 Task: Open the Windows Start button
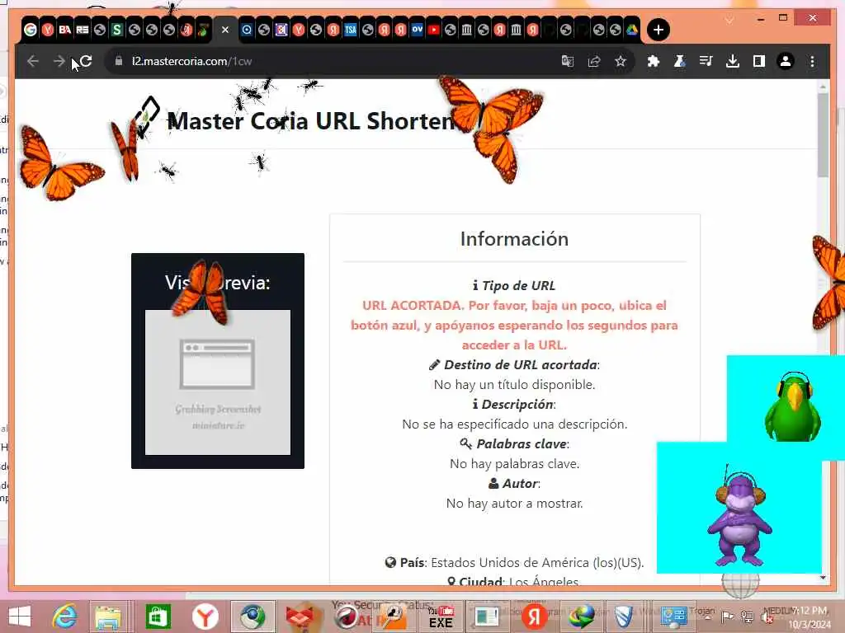tap(20, 617)
